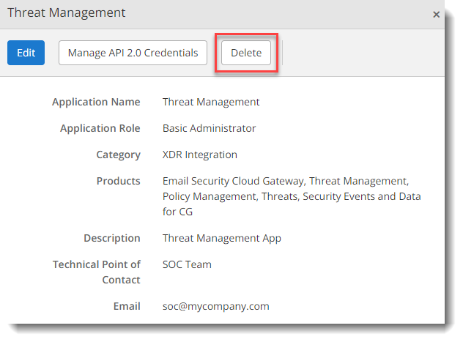
Task: Click the Email field label
Action: click(126, 306)
